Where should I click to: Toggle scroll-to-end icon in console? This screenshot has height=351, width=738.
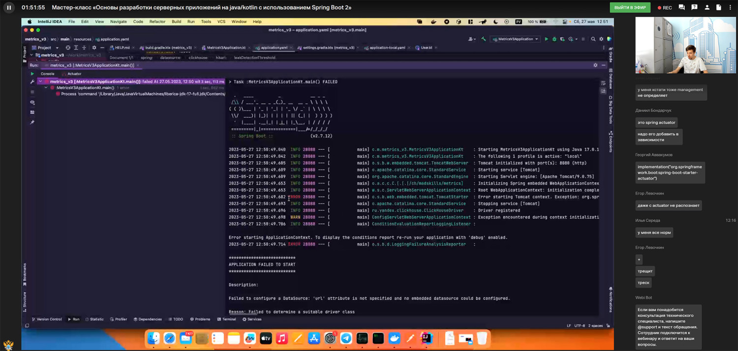point(604,91)
